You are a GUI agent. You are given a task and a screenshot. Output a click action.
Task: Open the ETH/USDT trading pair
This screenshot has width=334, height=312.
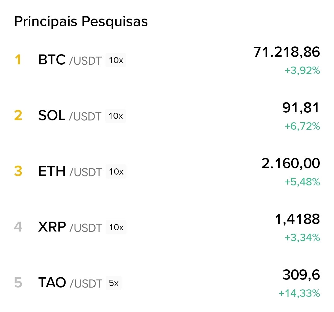(x=70, y=171)
